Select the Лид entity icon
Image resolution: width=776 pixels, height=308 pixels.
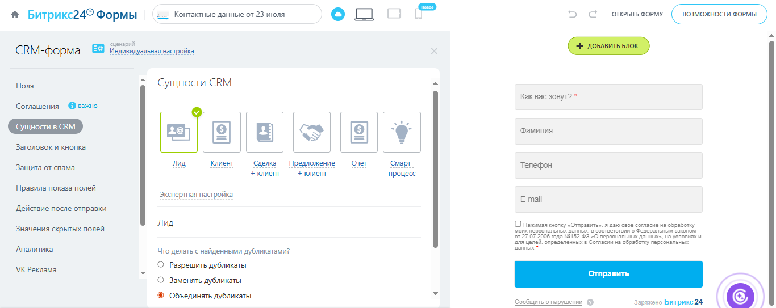[179, 132]
